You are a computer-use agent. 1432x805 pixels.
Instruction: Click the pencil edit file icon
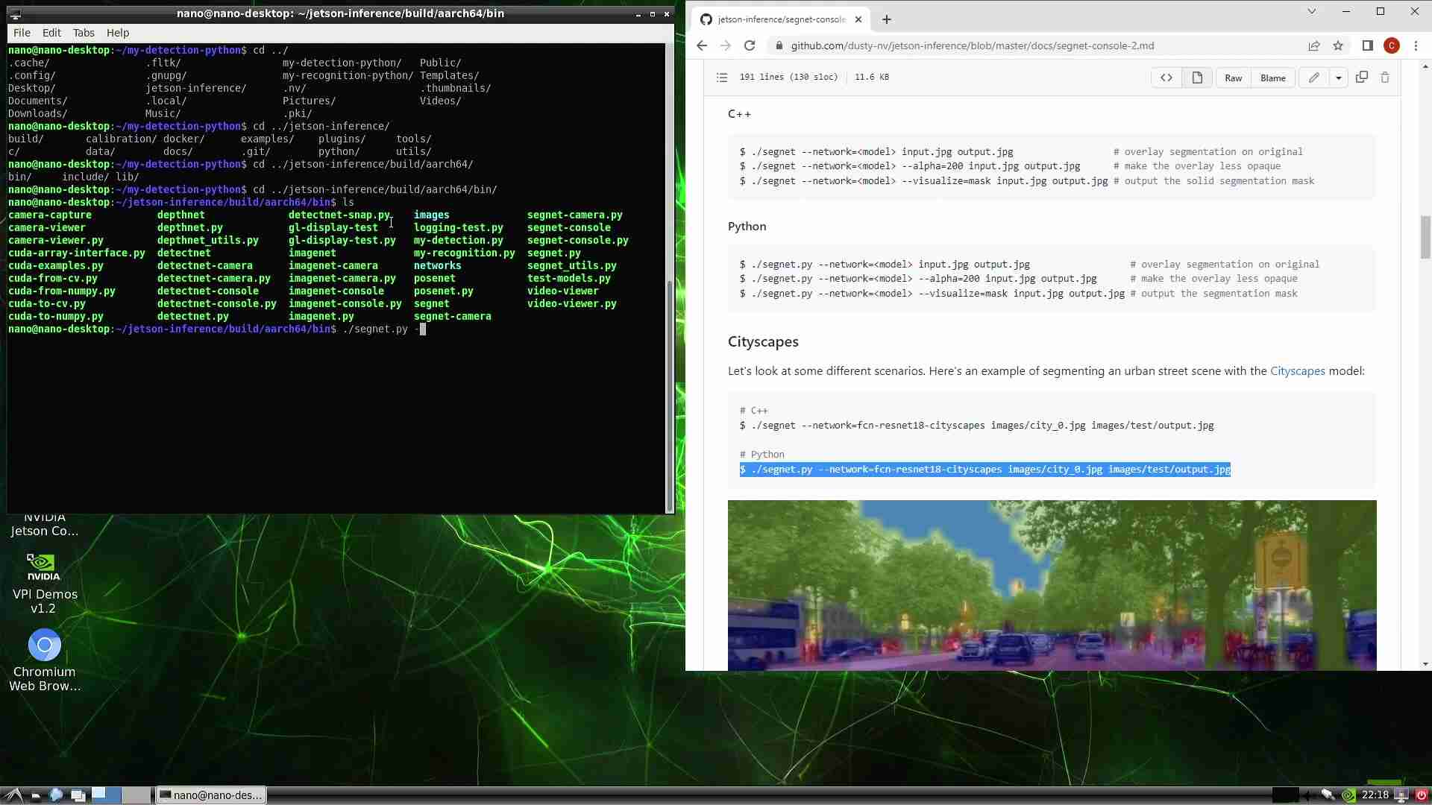coord(1313,78)
